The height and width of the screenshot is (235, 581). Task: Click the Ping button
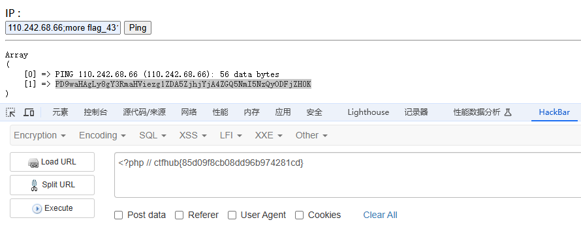tap(138, 28)
